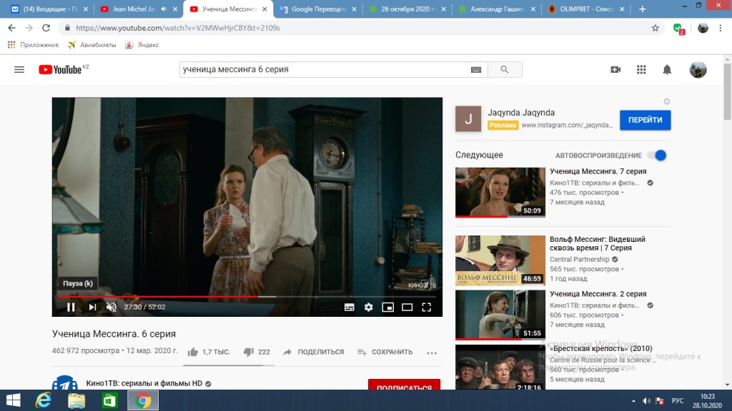Pause the video playback
Screen dimensions: 732x411
point(71,307)
